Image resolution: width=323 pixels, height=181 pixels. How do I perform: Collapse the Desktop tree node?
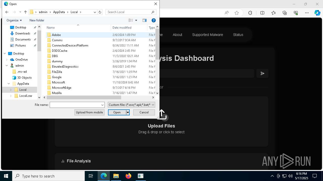tap(5, 54)
